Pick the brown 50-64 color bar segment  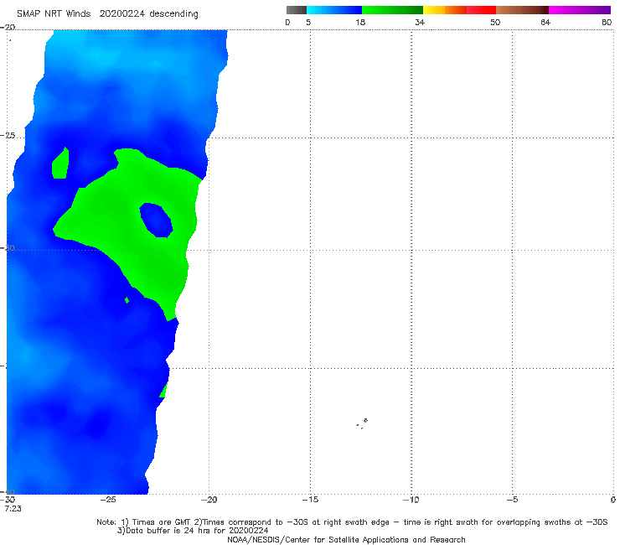tap(522, 10)
